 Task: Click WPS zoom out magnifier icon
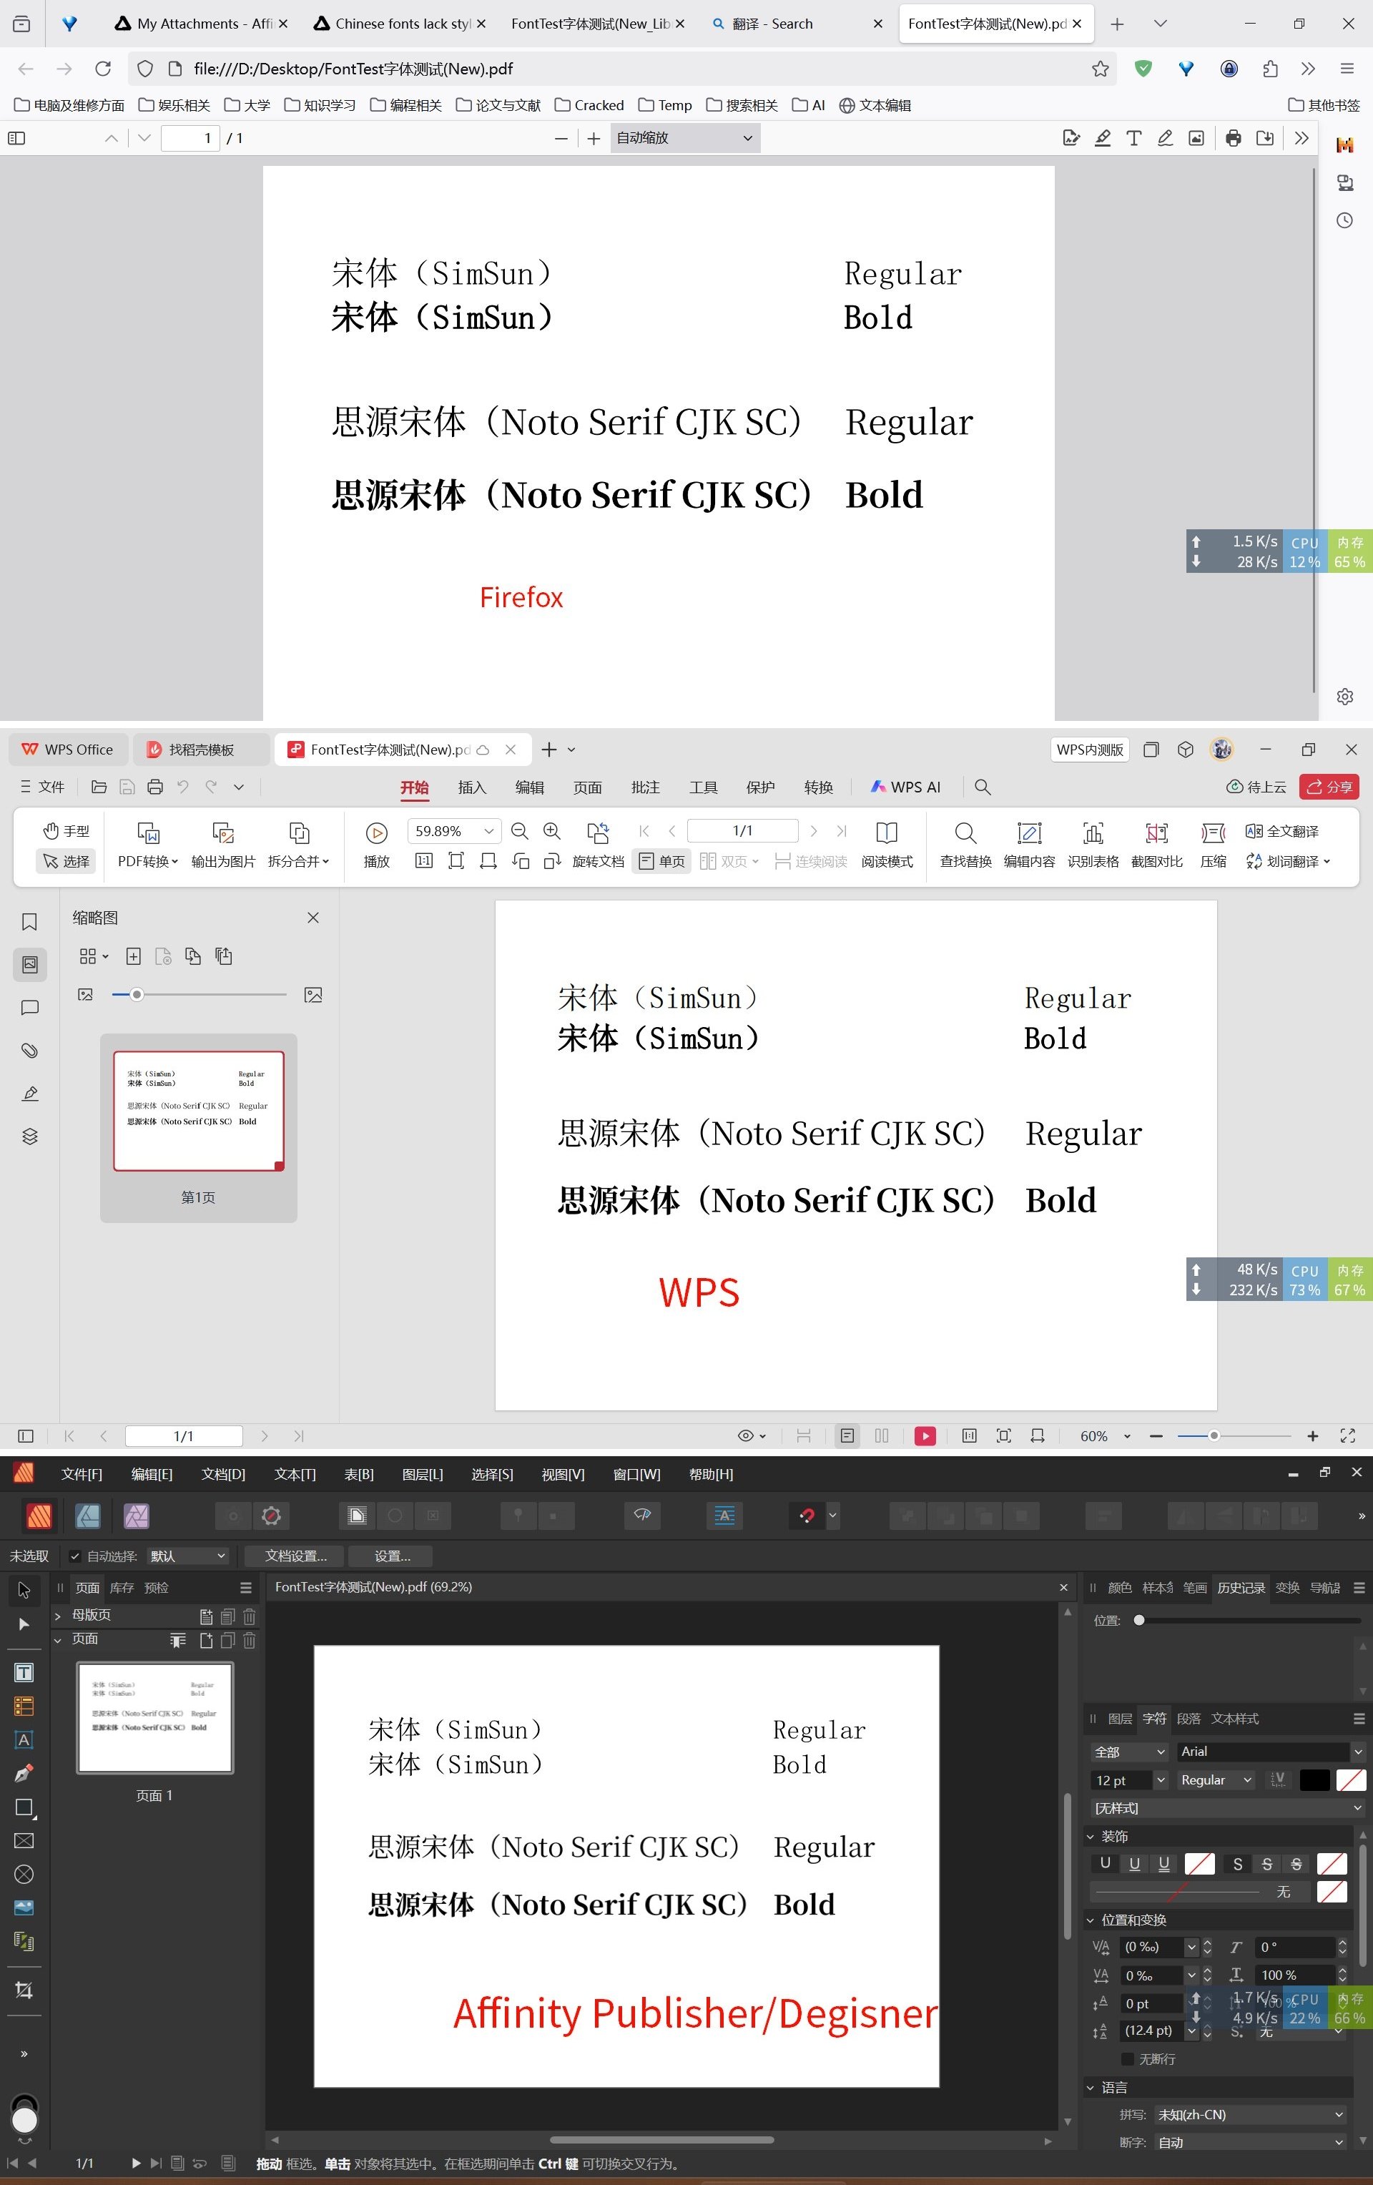click(519, 830)
